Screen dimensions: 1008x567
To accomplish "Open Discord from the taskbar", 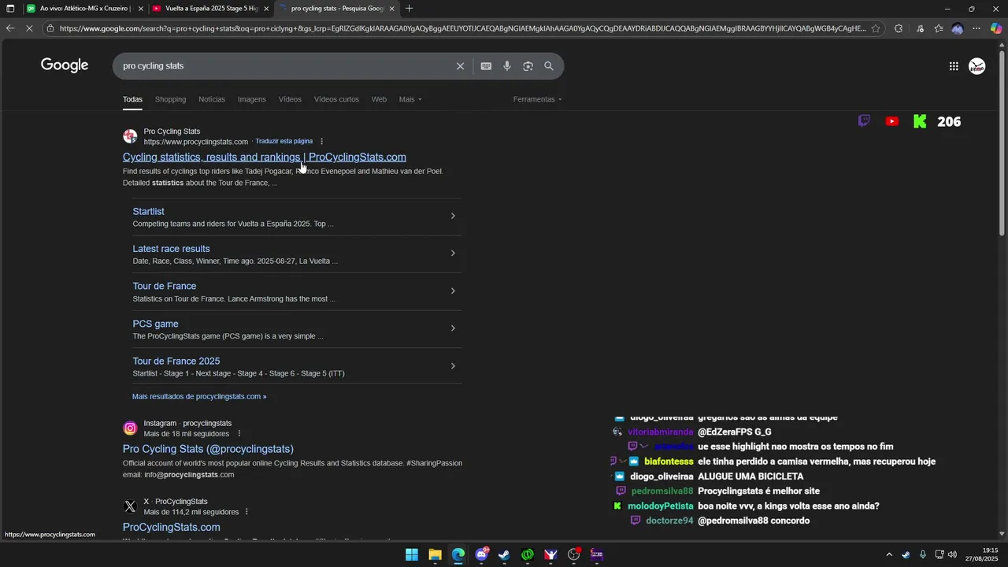I will pyautogui.click(x=481, y=554).
